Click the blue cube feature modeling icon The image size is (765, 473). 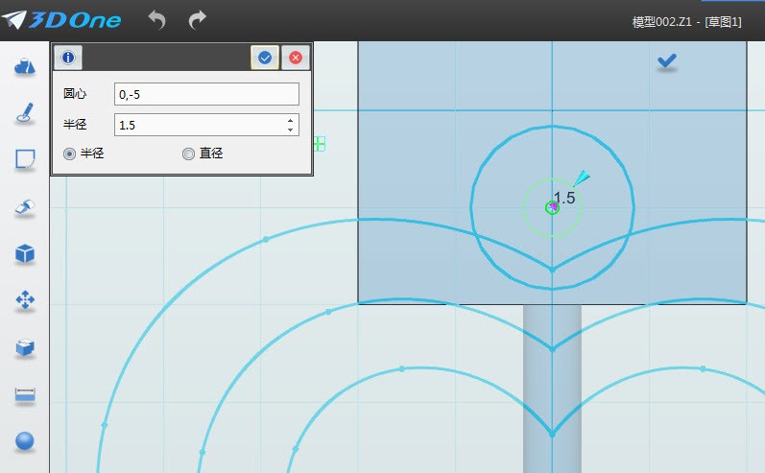25,253
